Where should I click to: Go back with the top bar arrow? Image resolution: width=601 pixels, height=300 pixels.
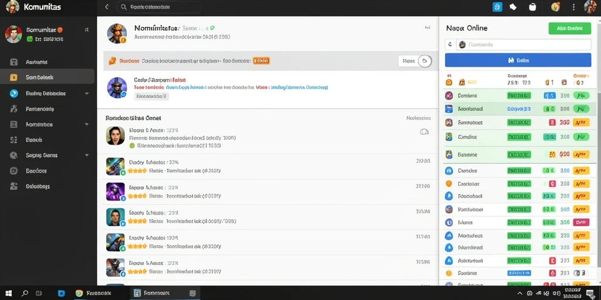coord(107,7)
